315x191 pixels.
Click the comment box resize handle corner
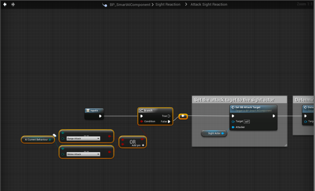[285, 145]
